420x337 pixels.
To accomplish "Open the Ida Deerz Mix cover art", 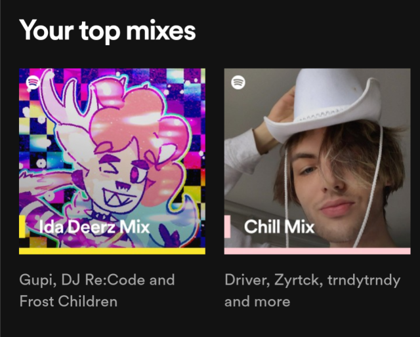I will point(112,151).
